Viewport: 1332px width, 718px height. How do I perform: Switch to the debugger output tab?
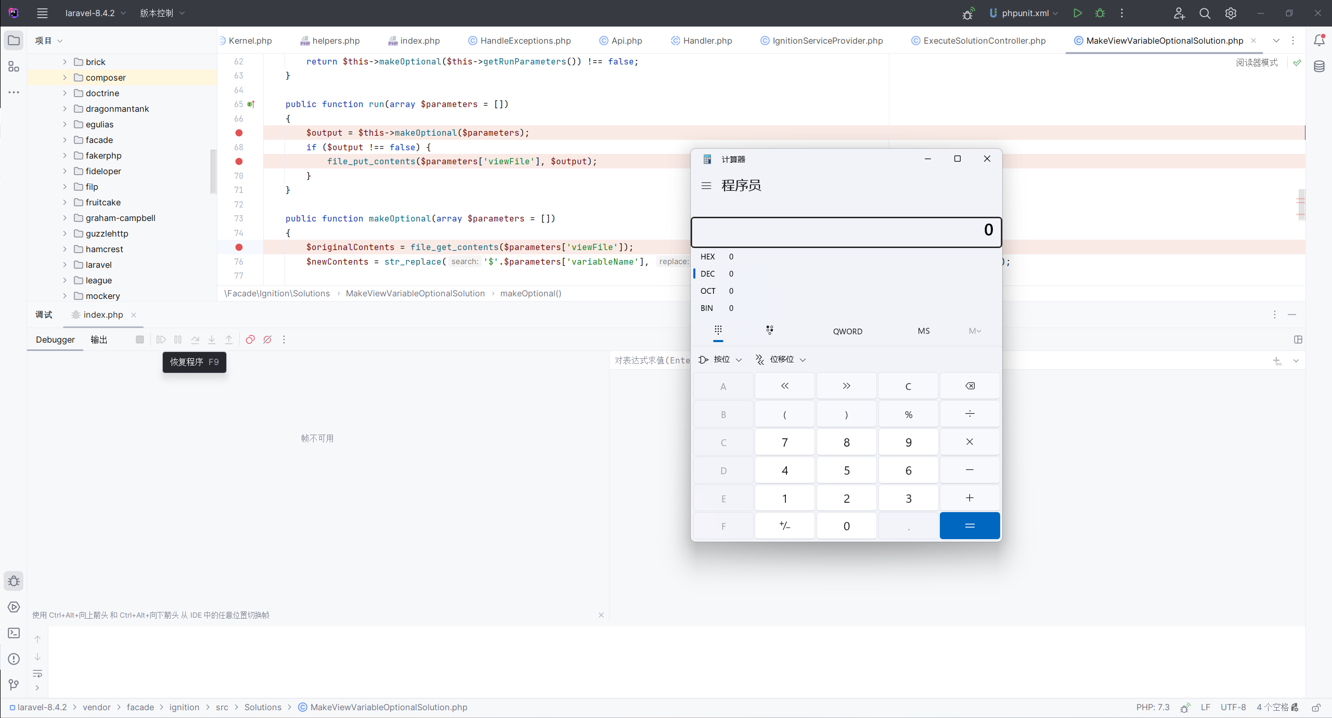[99, 340]
